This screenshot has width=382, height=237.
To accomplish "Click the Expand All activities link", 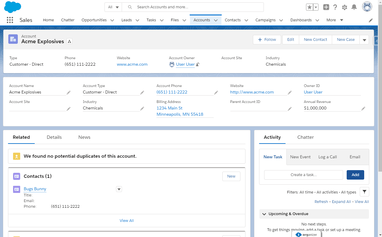I will pos(341,202).
